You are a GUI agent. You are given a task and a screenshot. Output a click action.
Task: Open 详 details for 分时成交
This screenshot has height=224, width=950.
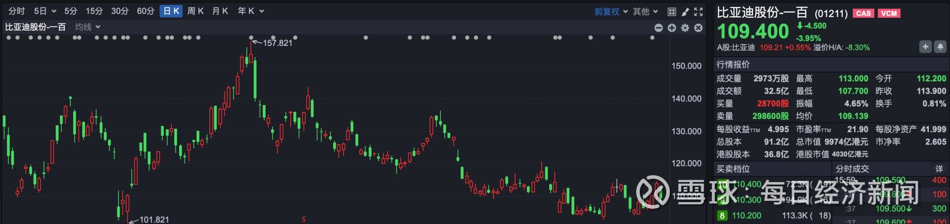[939, 169]
